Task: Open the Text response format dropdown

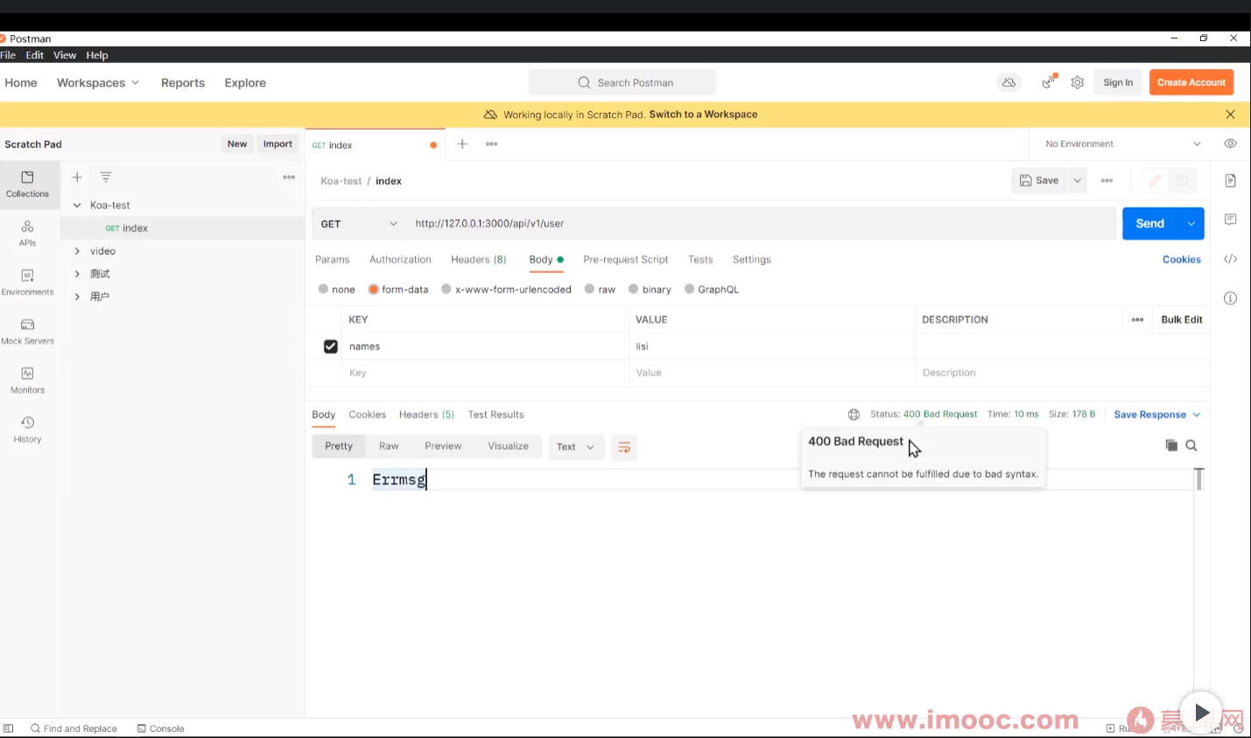Action: (x=576, y=447)
